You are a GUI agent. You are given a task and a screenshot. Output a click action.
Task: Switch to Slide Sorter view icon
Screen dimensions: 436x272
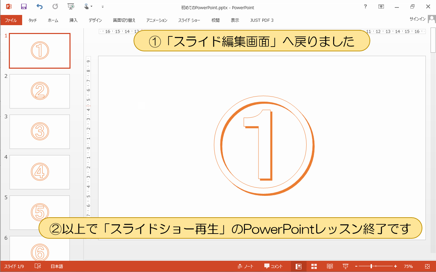[x=314, y=267]
